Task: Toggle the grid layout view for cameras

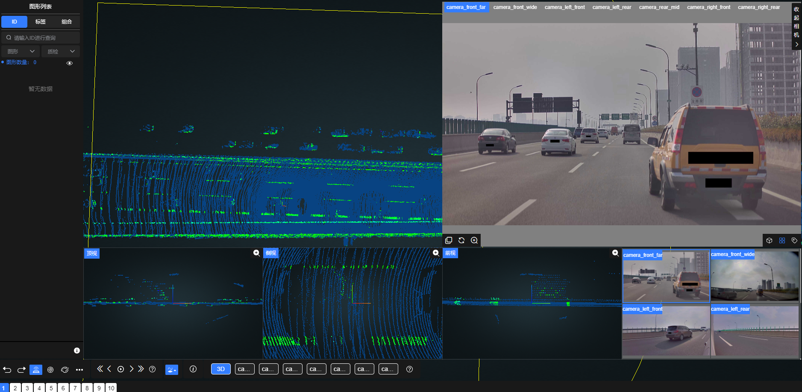Action: point(782,241)
